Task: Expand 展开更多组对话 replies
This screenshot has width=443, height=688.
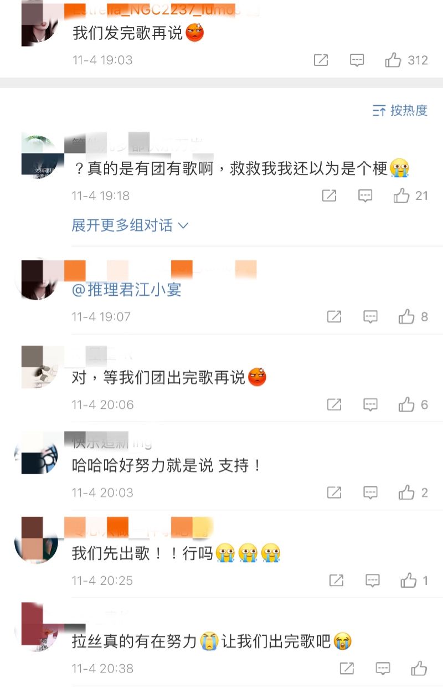Action: coord(130,225)
